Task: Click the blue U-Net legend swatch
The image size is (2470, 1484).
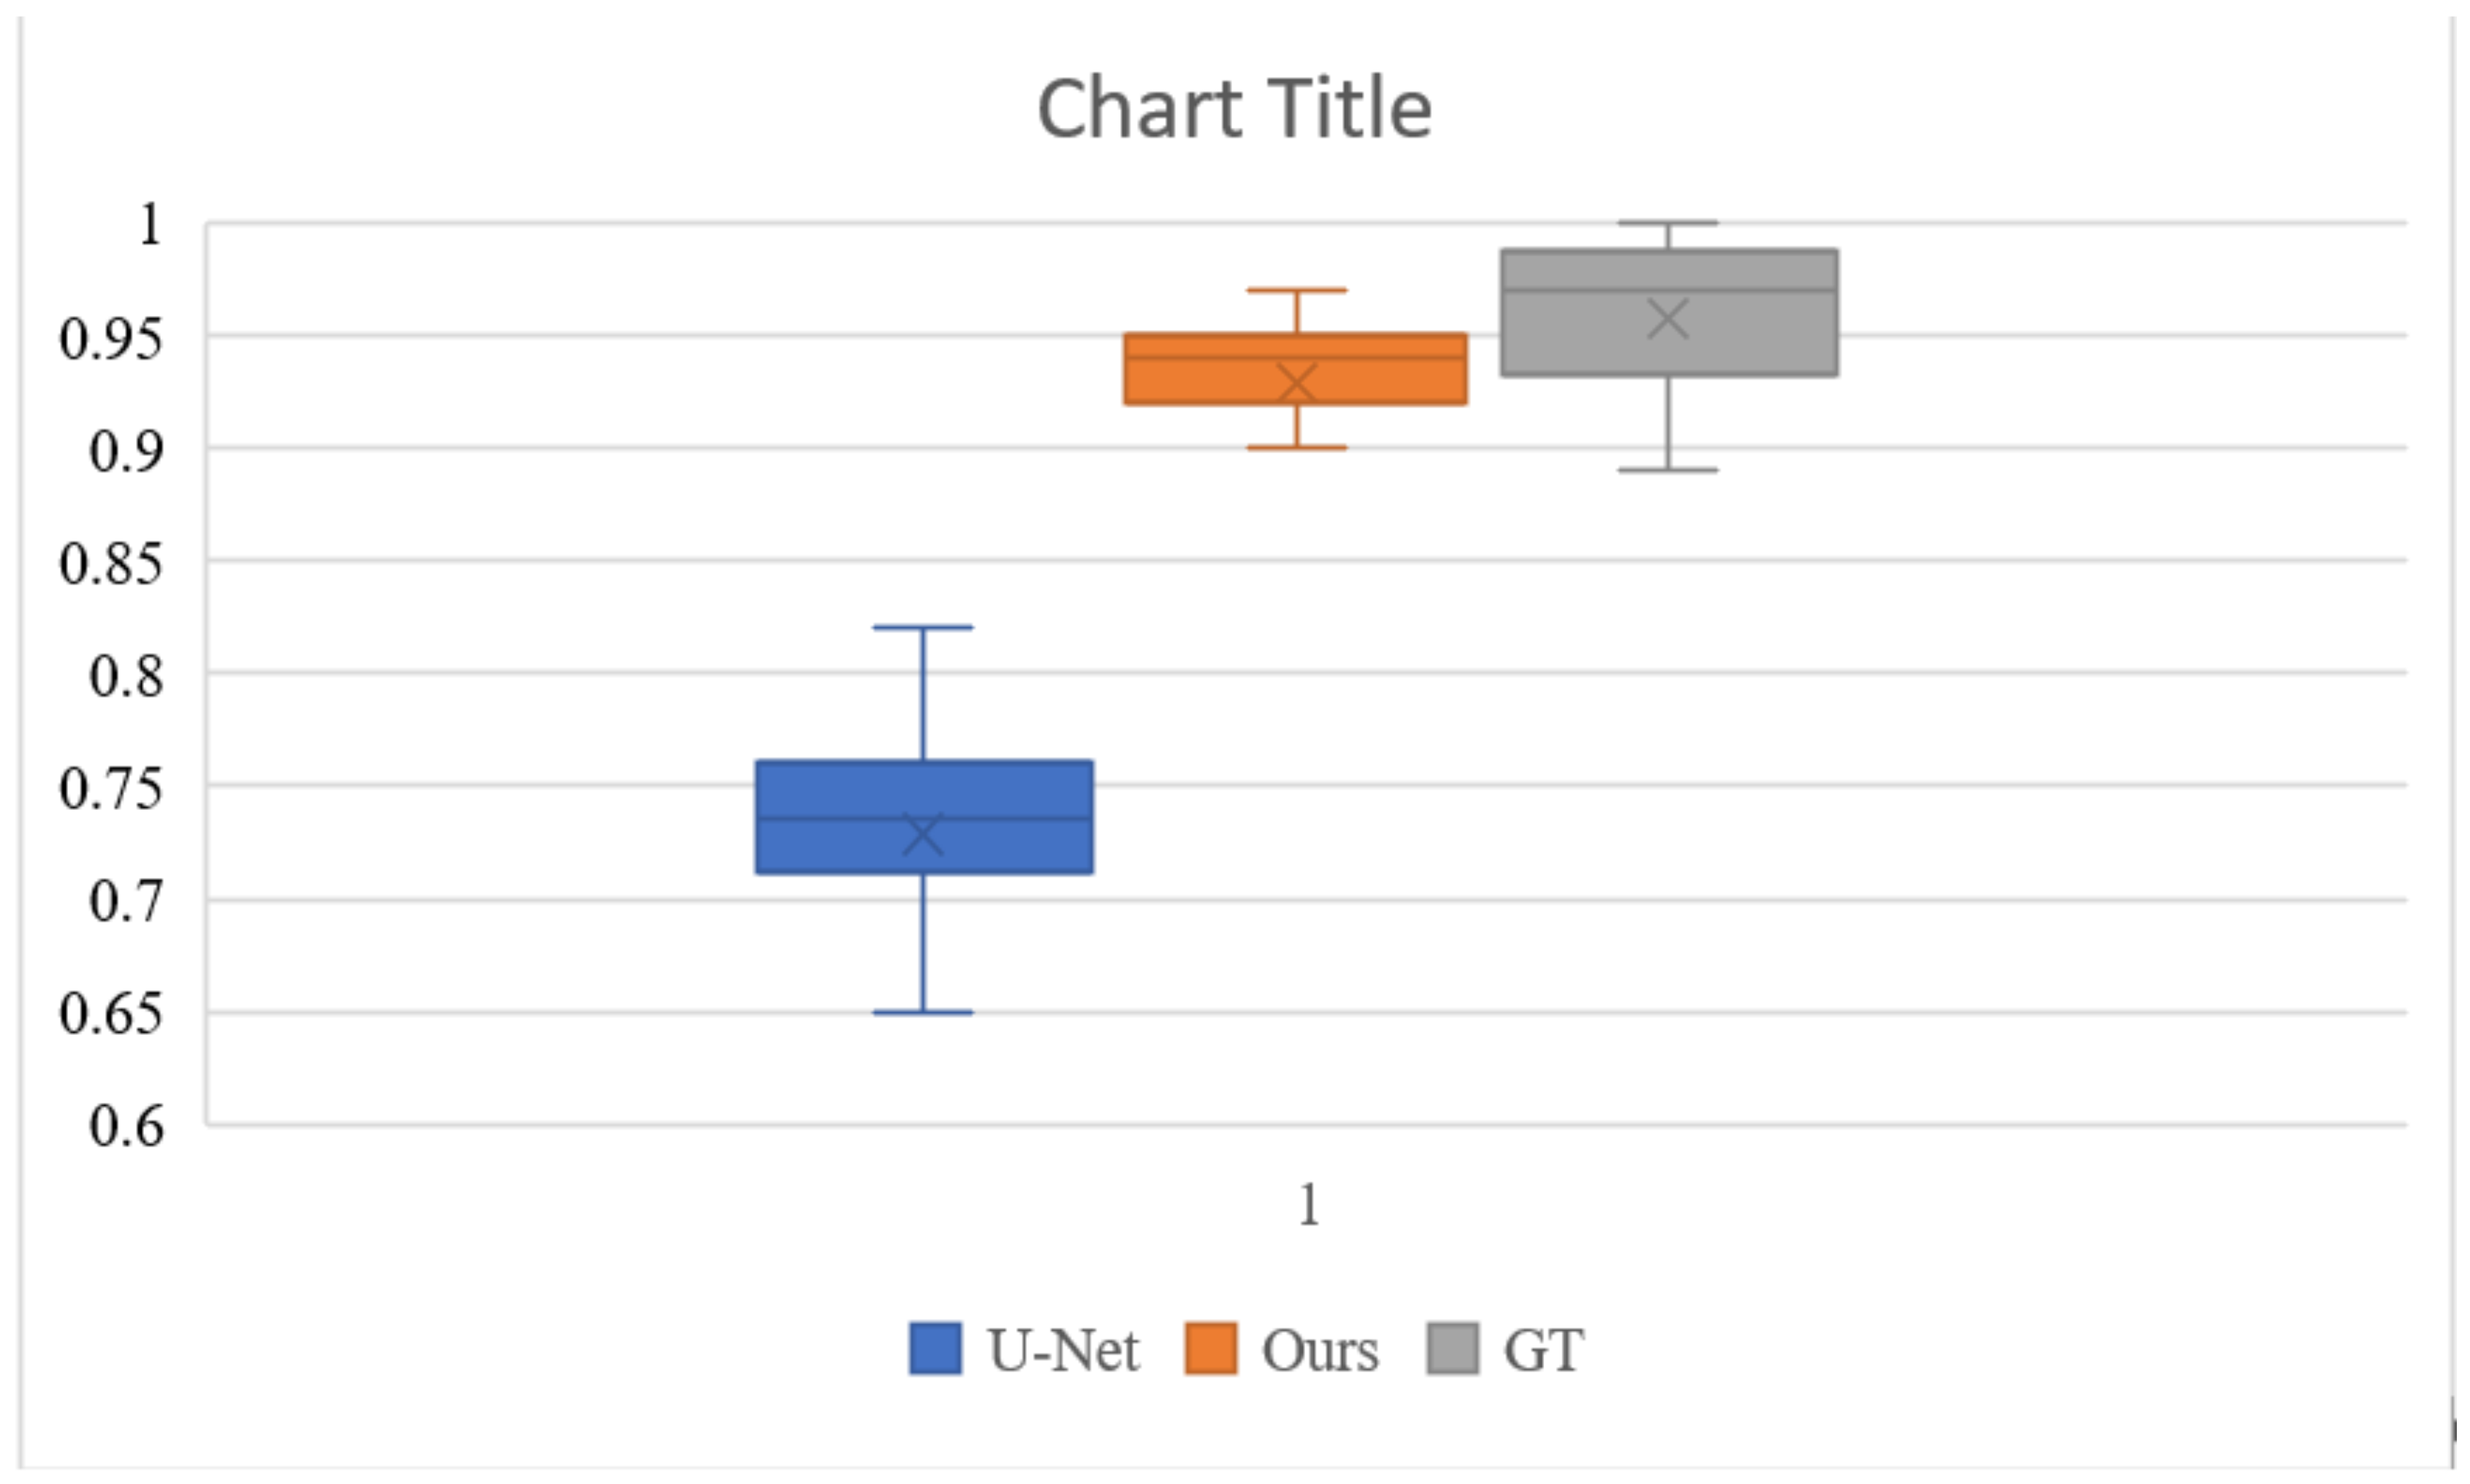Action: 935,1349
